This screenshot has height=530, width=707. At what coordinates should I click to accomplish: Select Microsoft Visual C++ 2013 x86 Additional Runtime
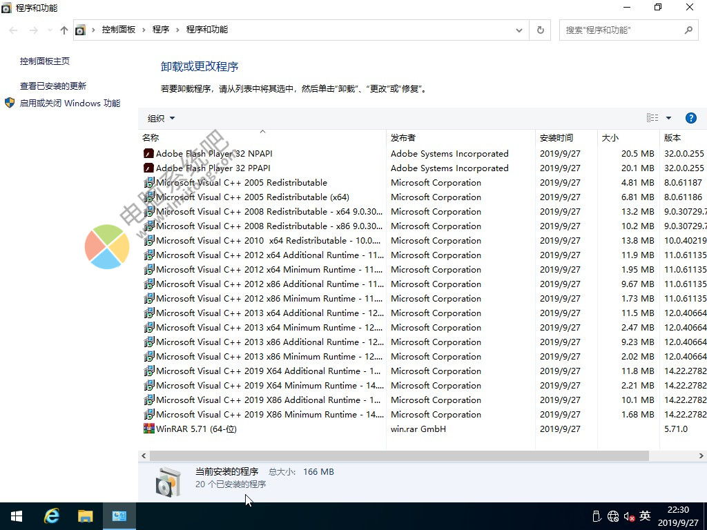point(270,342)
